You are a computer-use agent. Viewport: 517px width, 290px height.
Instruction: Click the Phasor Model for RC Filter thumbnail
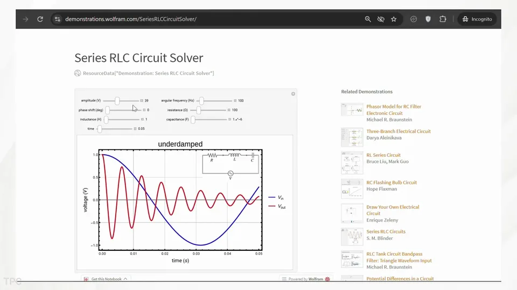(x=352, y=110)
